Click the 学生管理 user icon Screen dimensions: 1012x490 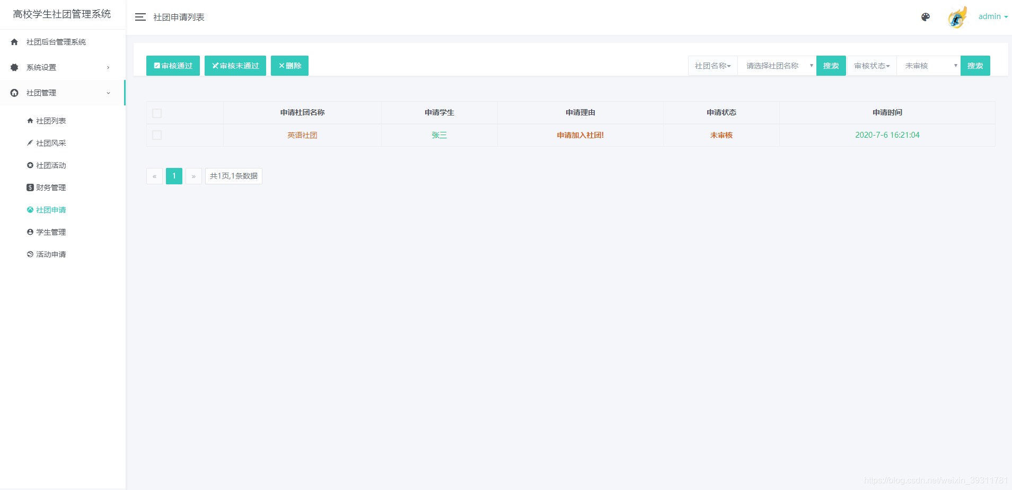[x=30, y=232]
